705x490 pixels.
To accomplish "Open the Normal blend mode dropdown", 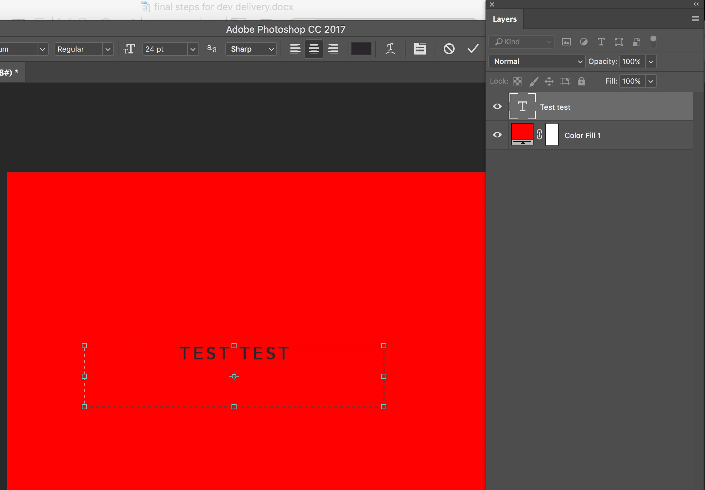I will pyautogui.click(x=537, y=61).
